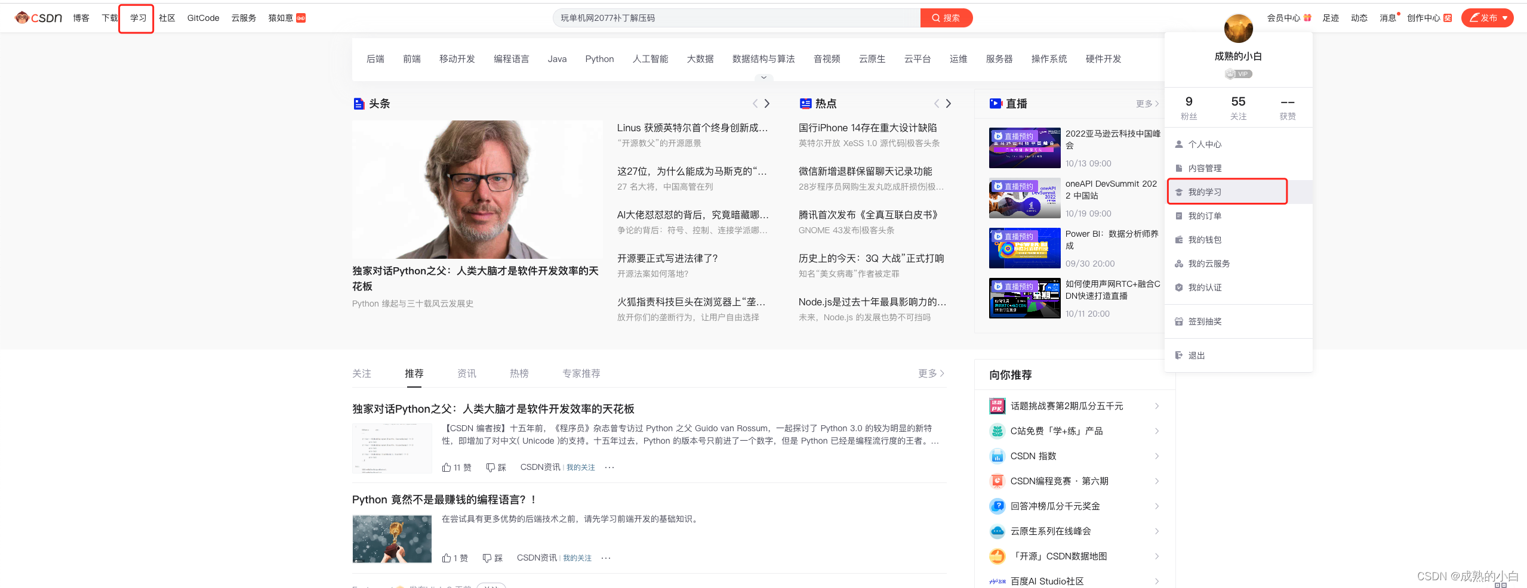Click the 回答冲榜 question mark icon
The width and height of the screenshot is (1527, 588).
tap(997, 506)
